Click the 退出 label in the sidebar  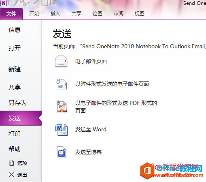click(22, 175)
